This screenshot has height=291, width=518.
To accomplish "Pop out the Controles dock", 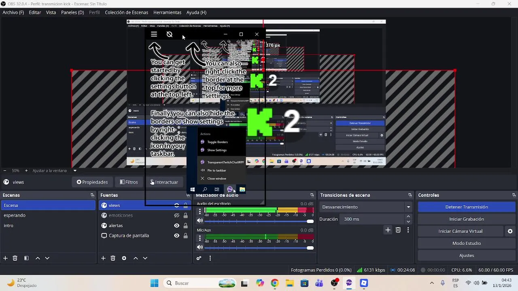I will click(x=514, y=195).
